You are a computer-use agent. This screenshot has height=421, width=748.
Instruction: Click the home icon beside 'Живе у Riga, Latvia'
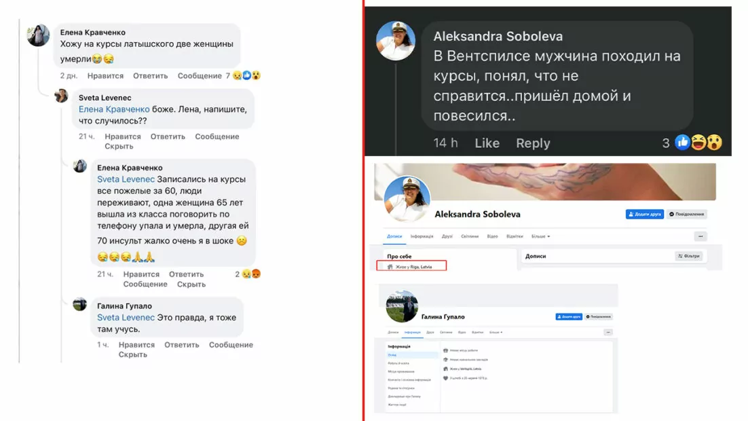(390, 267)
